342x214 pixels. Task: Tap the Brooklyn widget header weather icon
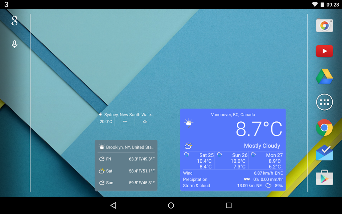(102, 147)
